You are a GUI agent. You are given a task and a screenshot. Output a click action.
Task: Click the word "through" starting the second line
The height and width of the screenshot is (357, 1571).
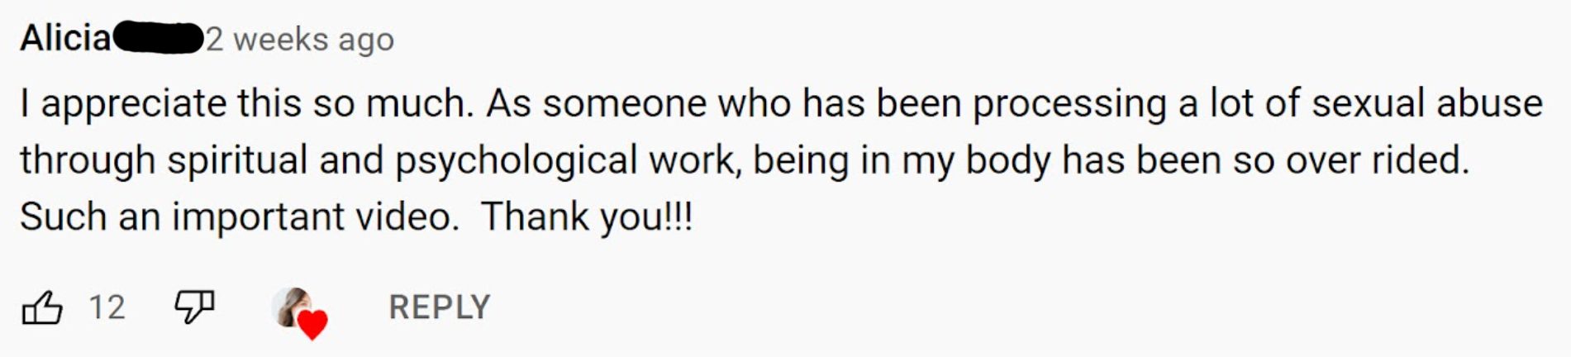coord(88,161)
